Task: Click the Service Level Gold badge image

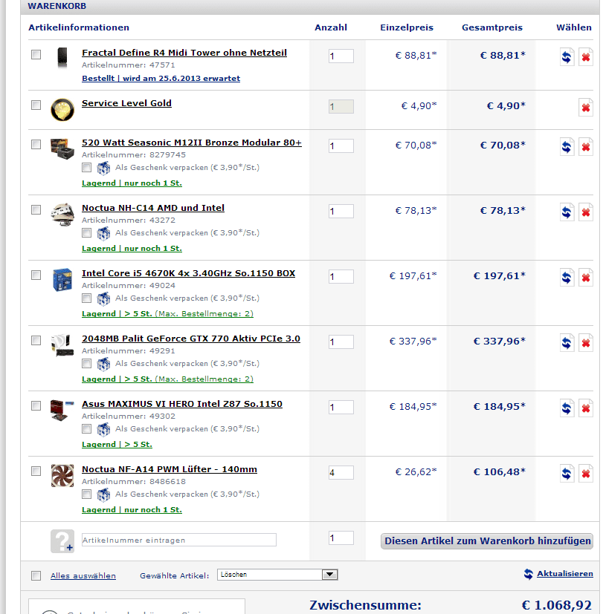Action: [x=62, y=109]
